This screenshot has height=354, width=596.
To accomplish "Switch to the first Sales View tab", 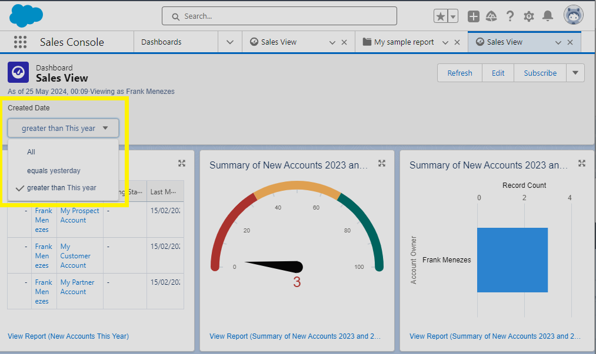I will click(x=279, y=42).
